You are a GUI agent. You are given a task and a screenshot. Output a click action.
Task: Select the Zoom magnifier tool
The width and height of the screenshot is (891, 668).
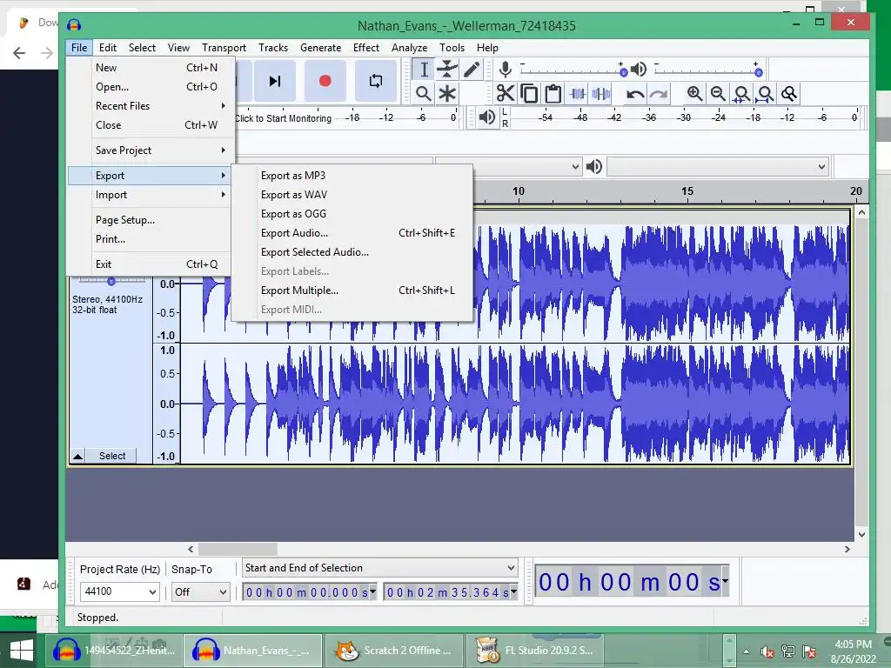(x=424, y=93)
